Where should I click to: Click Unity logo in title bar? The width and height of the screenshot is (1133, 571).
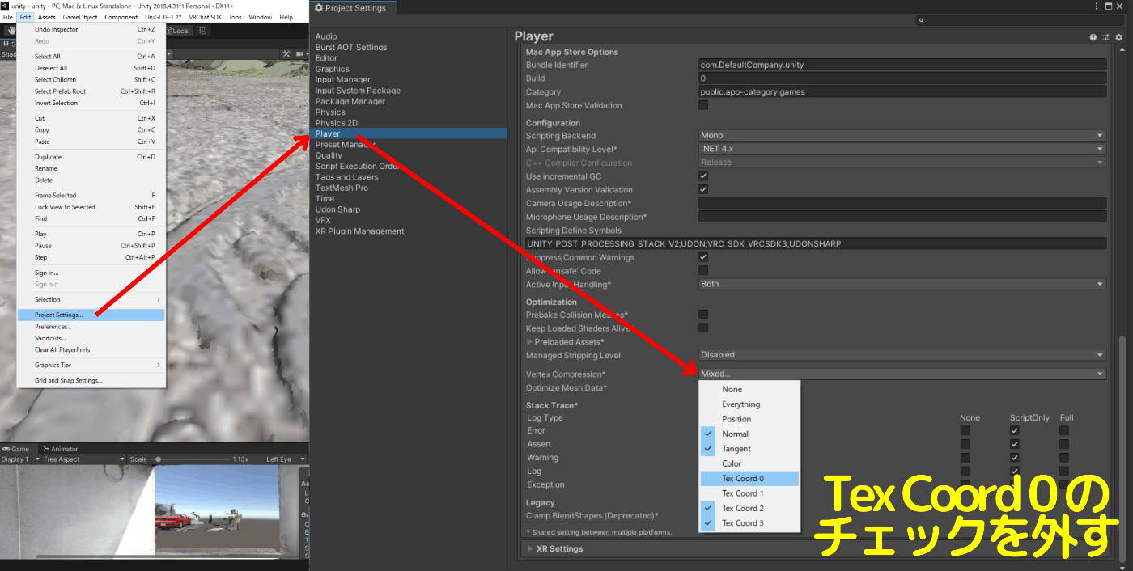point(5,6)
